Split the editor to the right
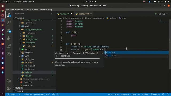This screenshot has height=96, width=171. pos(164,14)
